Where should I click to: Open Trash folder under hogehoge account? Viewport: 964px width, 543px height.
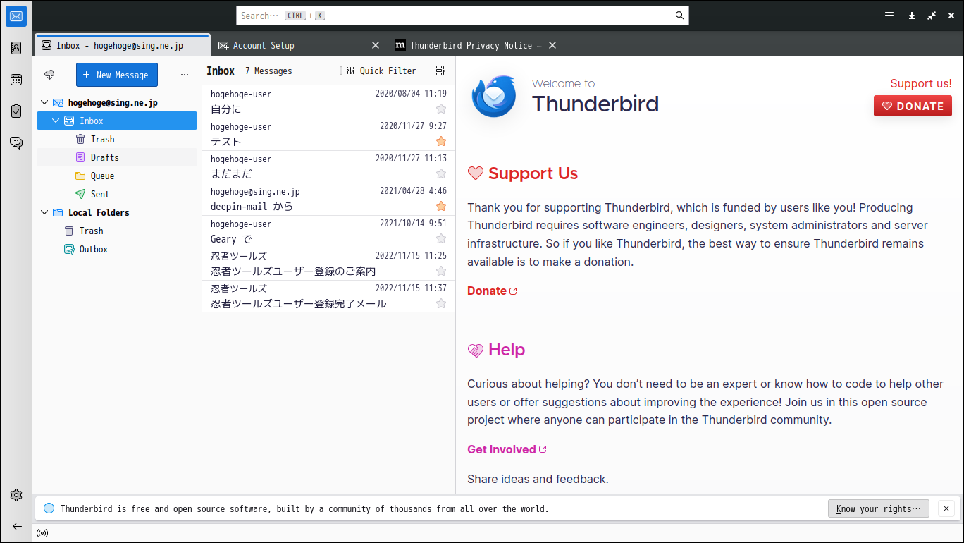point(117,139)
